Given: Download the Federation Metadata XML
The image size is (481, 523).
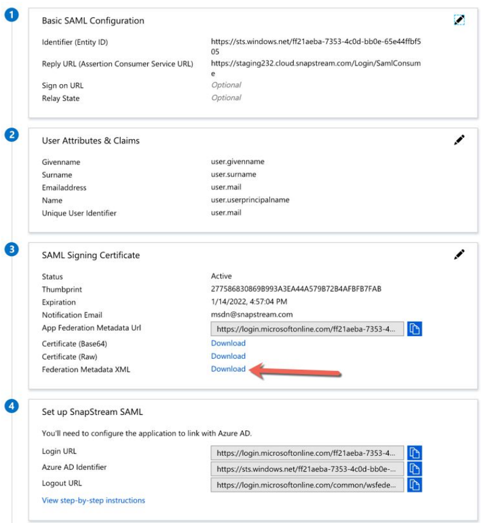Looking at the screenshot, I should tap(228, 369).
